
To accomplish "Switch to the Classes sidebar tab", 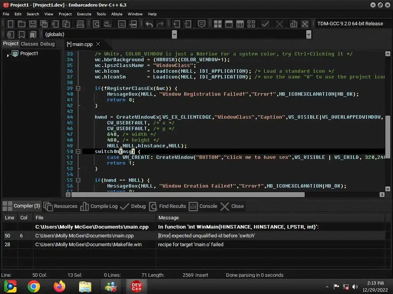I will (29, 44).
